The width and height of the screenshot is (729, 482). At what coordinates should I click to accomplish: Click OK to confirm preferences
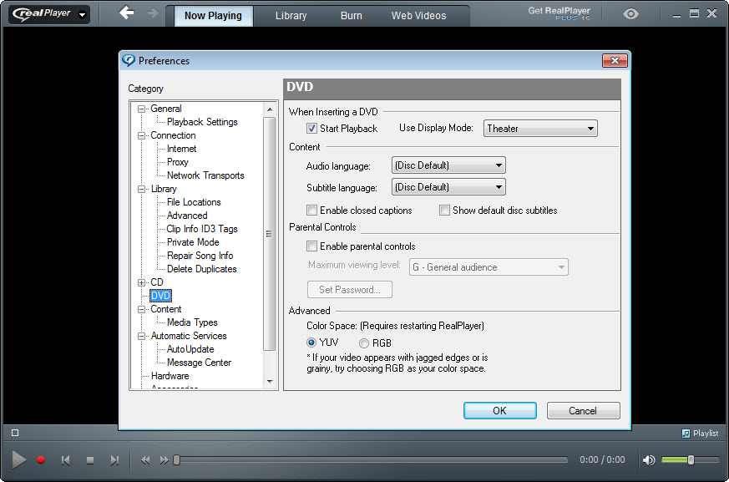(500, 411)
